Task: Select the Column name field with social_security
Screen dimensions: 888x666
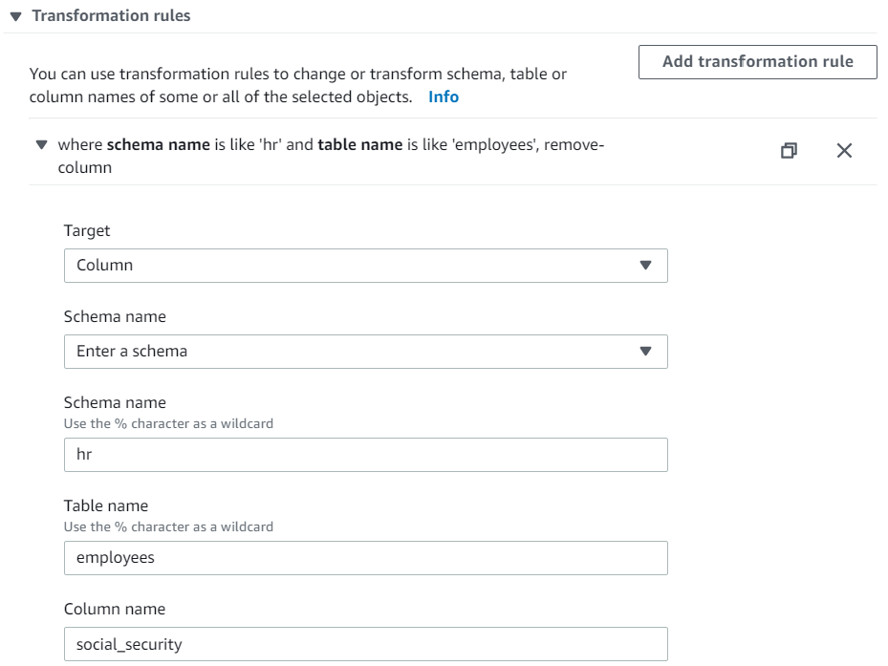Action: click(365, 644)
